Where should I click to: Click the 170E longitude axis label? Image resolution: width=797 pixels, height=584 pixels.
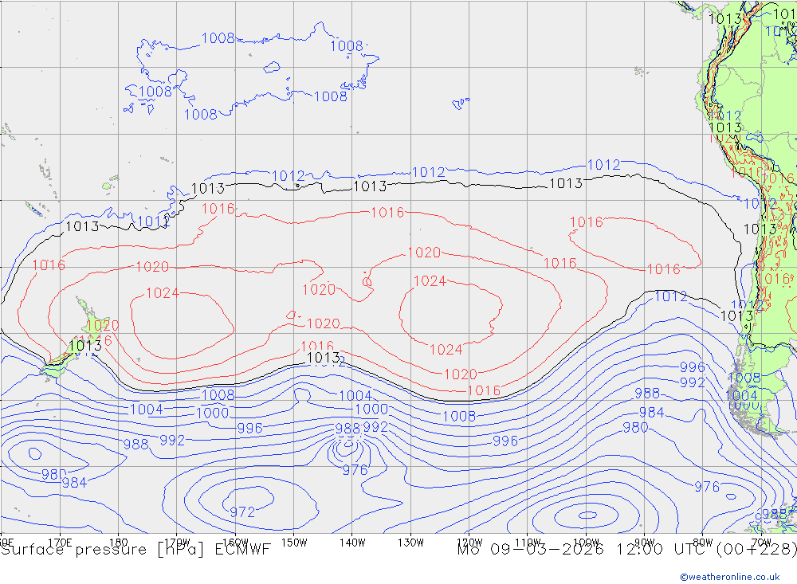pos(60,543)
